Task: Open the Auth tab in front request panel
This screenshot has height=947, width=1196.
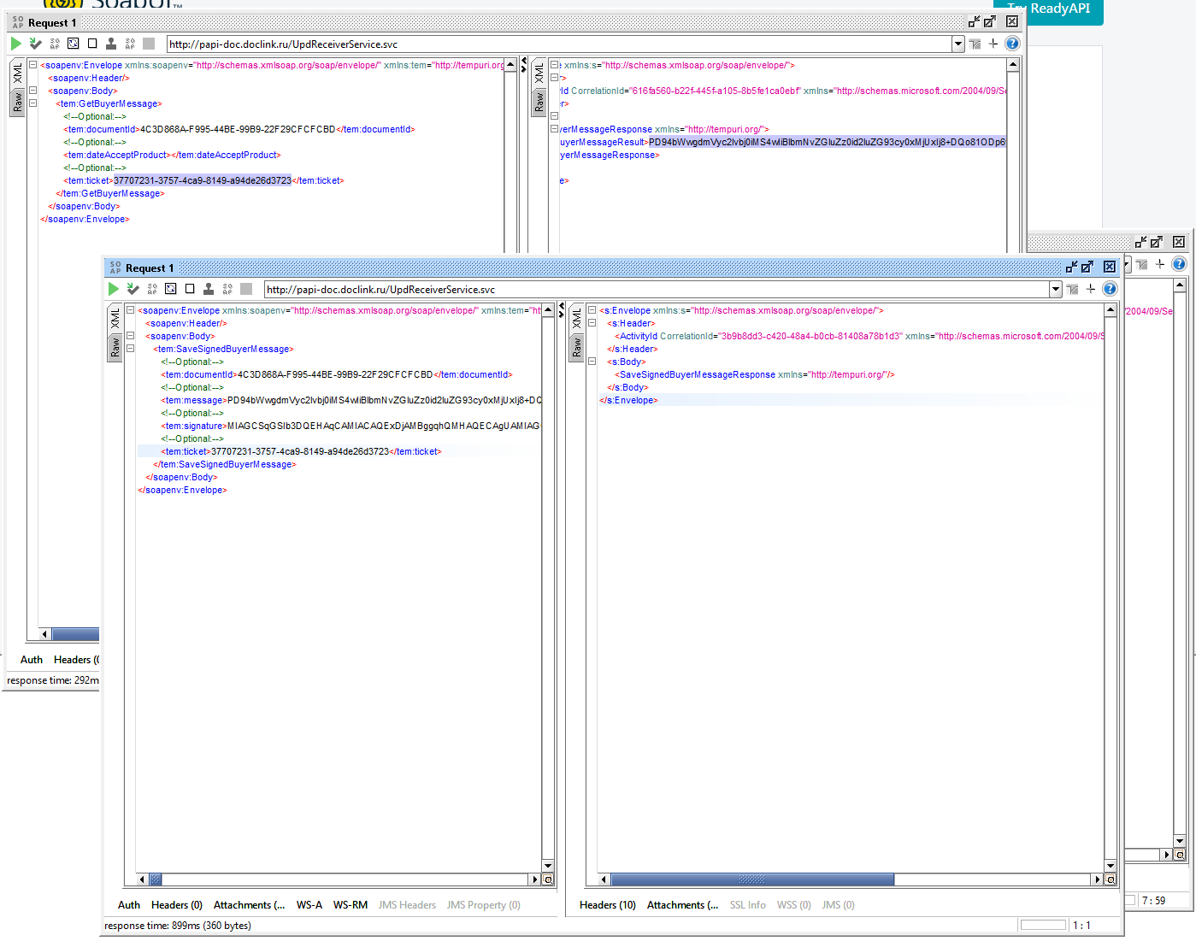Action: tap(129, 905)
